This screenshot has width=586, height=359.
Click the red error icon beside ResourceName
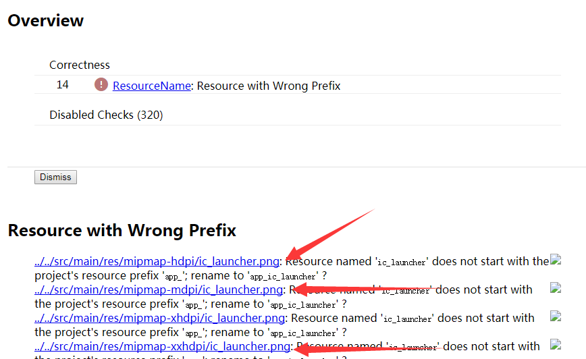[x=101, y=85]
